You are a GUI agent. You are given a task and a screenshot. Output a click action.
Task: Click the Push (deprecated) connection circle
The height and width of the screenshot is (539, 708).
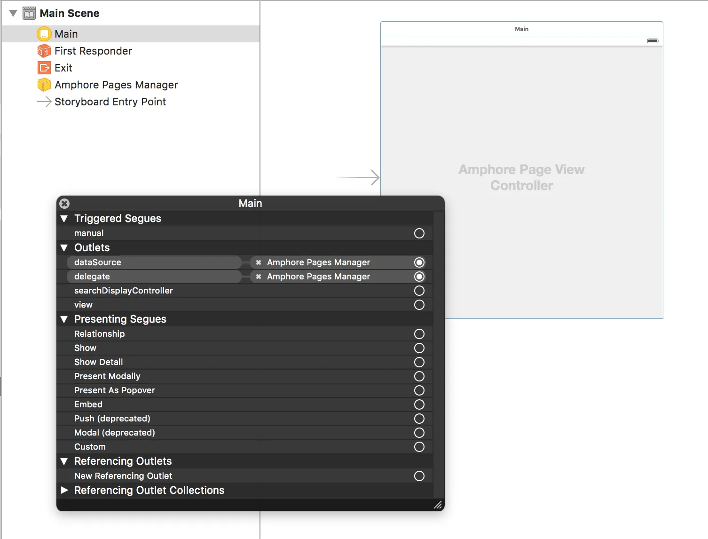pos(419,419)
